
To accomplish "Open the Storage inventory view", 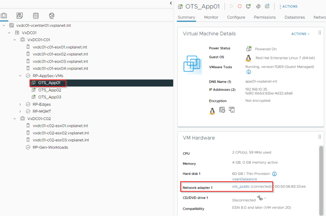I will pos(36,16).
